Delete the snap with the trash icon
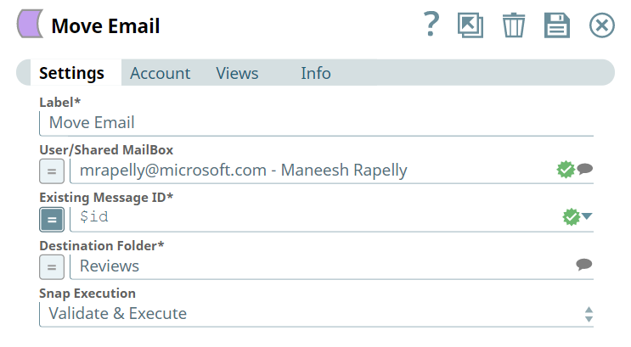Image resolution: width=631 pixels, height=347 pixels. (514, 25)
